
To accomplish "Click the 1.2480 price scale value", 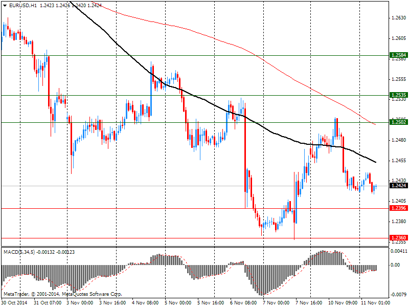I will pos(399,140).
